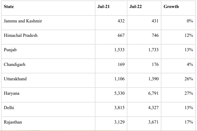Click Chandigarh's 4% growth value

click(190, 64)
